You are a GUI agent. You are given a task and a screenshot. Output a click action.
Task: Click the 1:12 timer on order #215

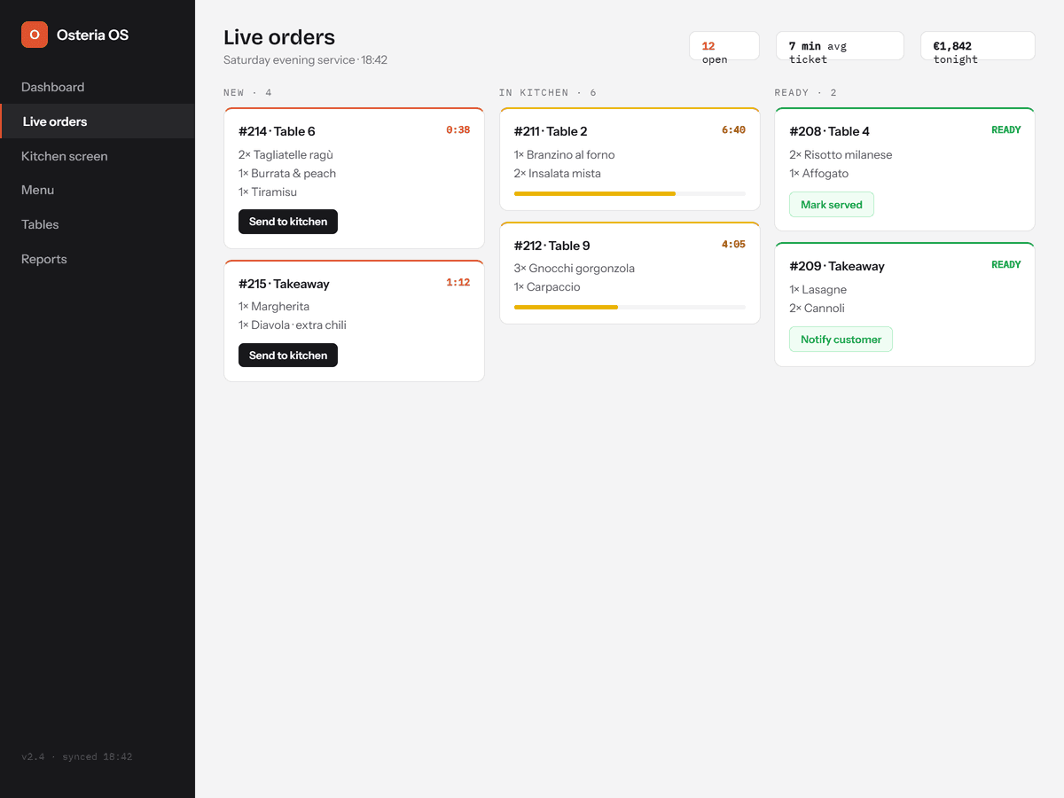tap(458, 282)
